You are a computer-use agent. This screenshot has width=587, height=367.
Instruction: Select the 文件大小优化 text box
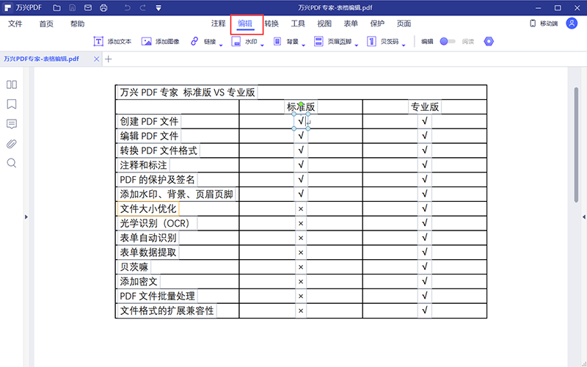[x=148, y=208]
